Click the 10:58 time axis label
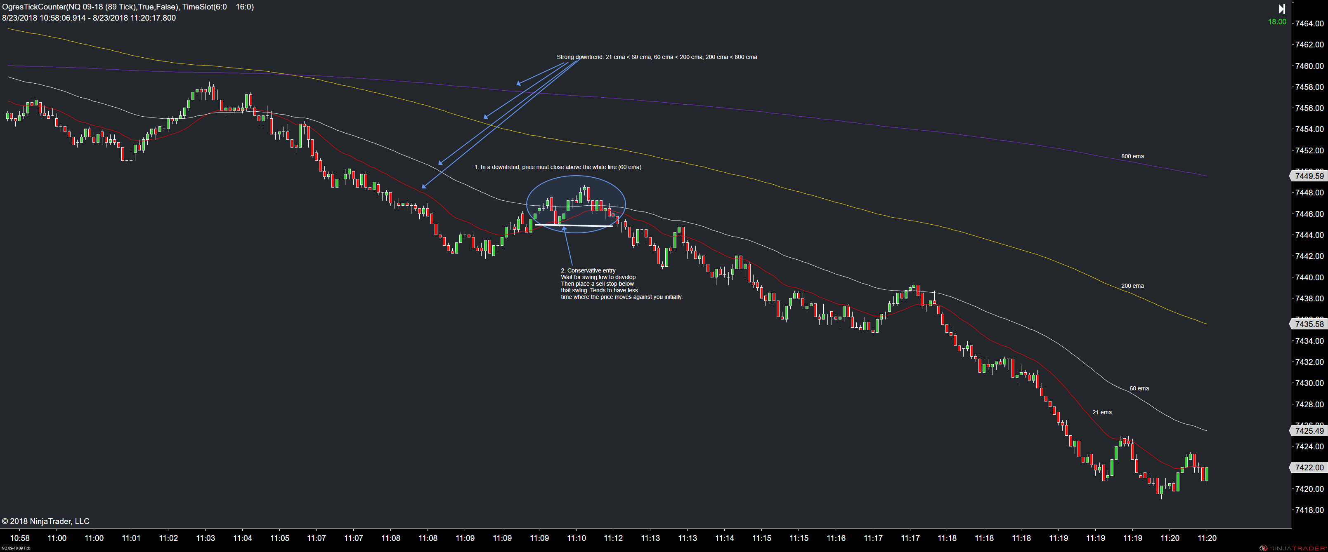The width and height of the screenshot is (1328, 552). point(19,538)
